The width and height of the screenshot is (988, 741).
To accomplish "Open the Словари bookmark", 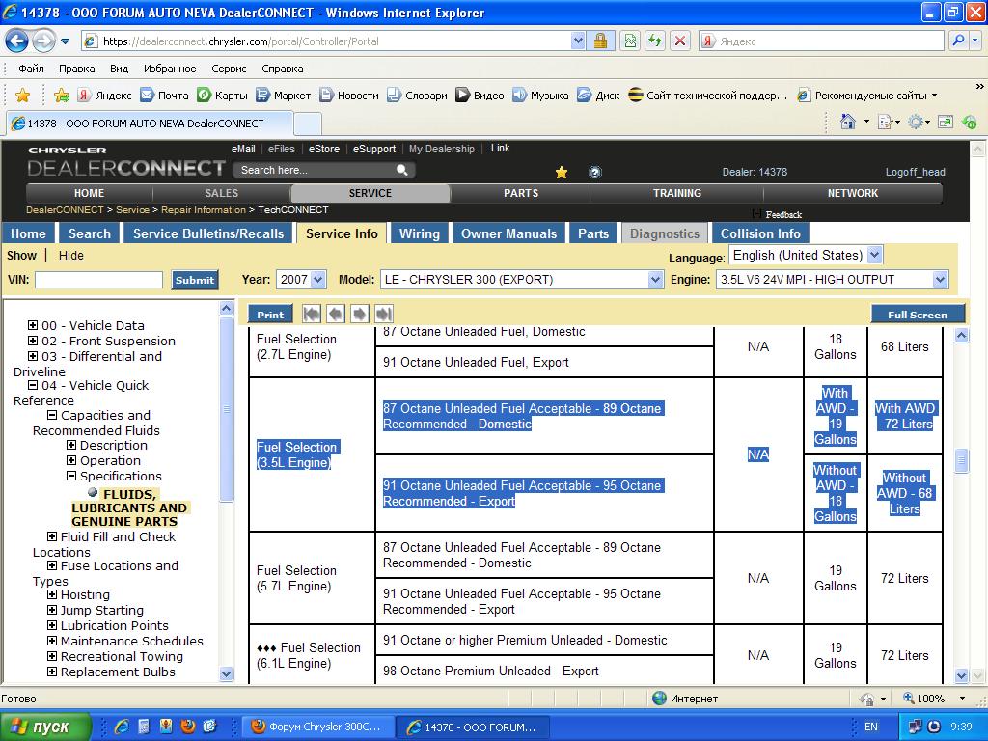I will click(x=417, y=96).
